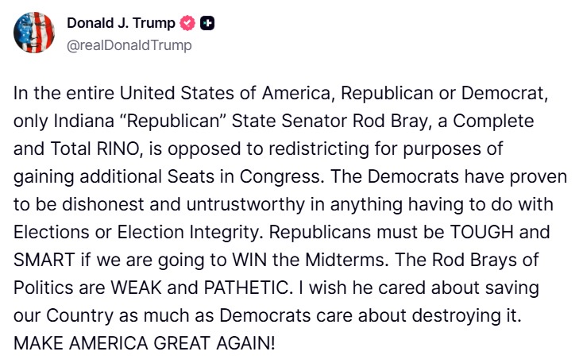Click the pink verified checkmark badge
Image resolution: width=579 pixels, height=363 pixels.
[189, 24]
